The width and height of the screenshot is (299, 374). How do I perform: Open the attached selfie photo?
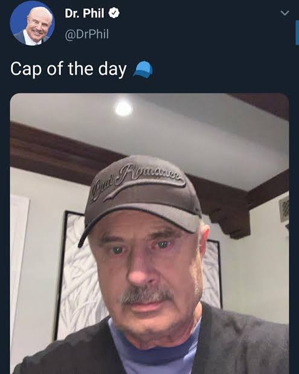pos(150,233)
